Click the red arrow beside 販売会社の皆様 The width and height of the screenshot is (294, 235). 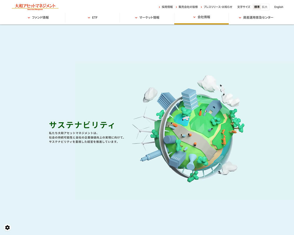176,7
